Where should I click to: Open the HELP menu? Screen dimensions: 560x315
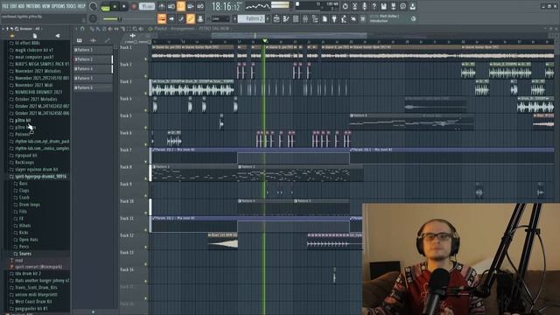click(x=81, y=6)
